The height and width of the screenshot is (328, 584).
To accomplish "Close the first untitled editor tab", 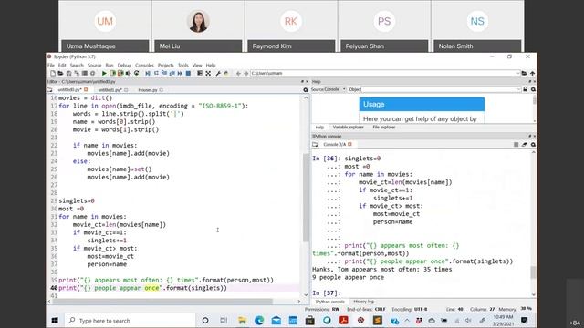I will pyautogui.click(x=86, y=89).
